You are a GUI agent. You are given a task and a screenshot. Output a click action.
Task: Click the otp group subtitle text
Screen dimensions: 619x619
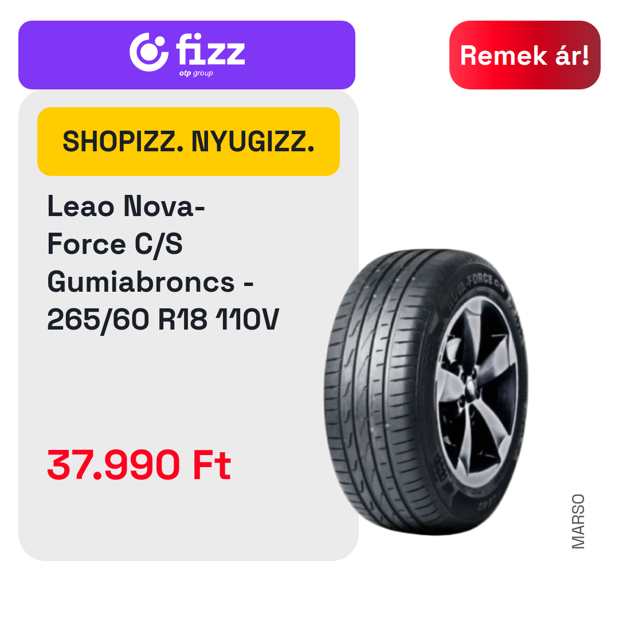(x=196, y=73)
